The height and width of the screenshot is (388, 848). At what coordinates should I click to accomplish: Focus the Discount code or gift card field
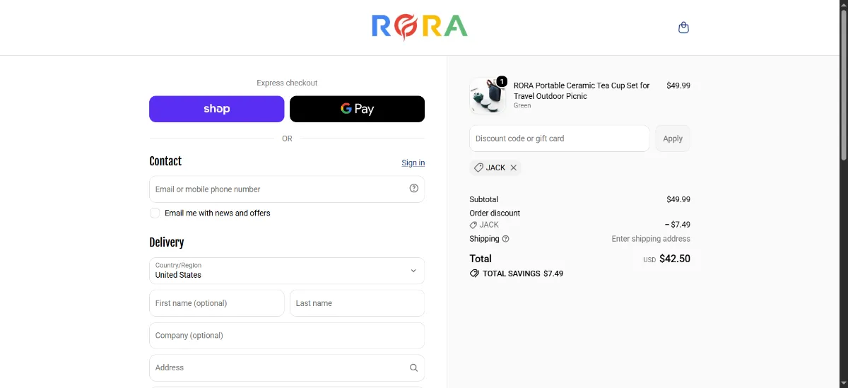[559, 139]
